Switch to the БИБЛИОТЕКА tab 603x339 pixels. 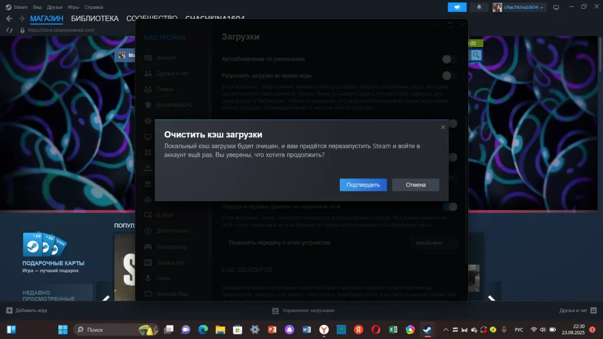(94, 18)
